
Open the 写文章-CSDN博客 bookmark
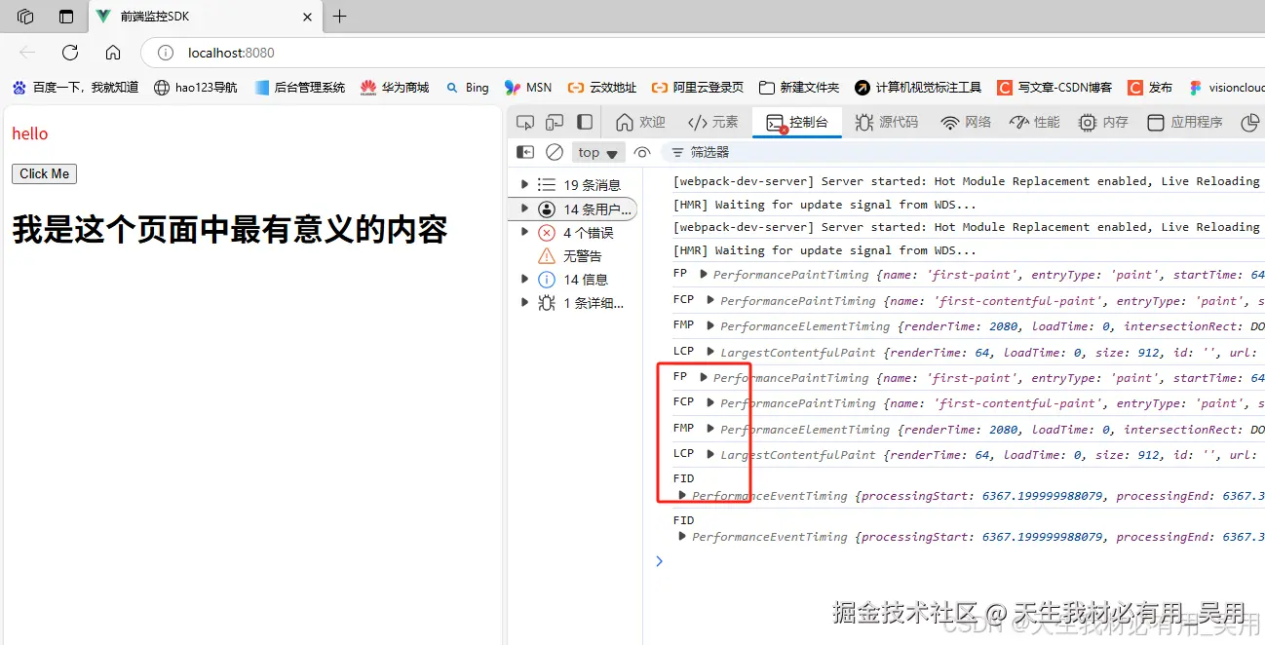[x=1054, y=88]
